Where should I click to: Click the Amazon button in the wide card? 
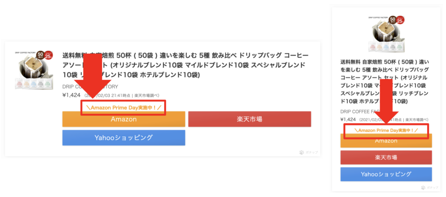tap(124, 119)
